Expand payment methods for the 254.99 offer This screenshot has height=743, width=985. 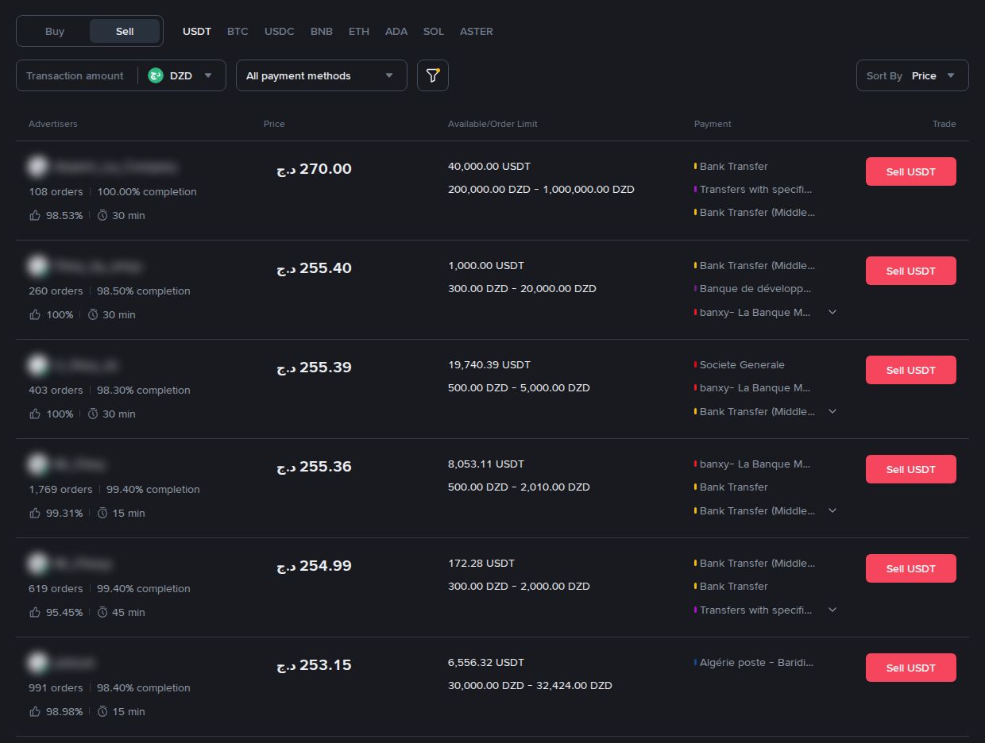pyautogui.click(x=832, y=610)
